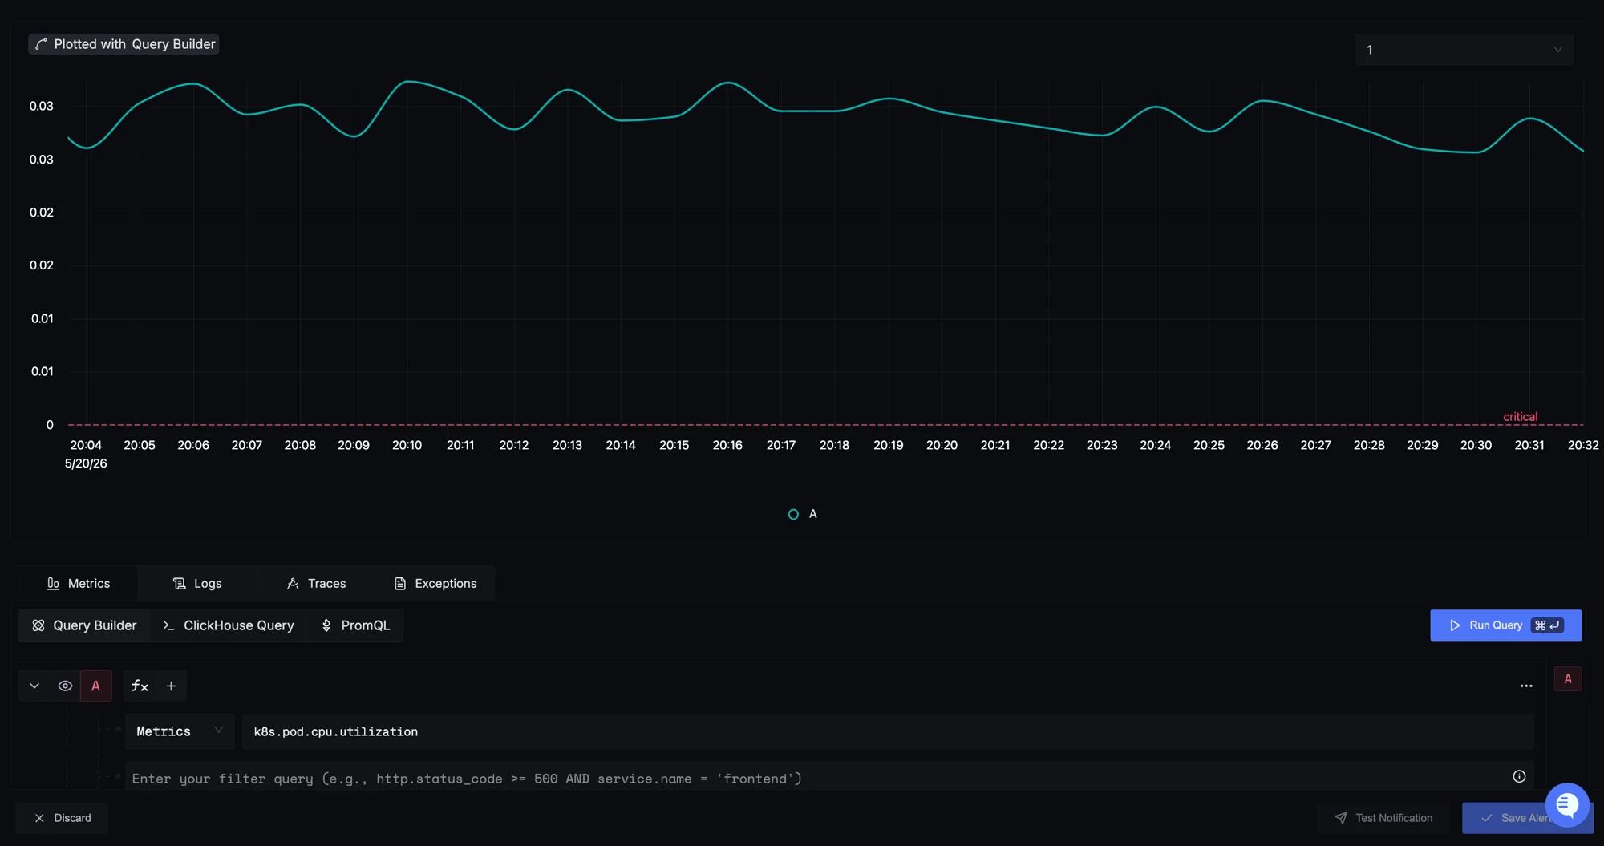Click the 20:20 time axis label
The width and height of the screenshot is (1604, 846).
coord(942,445)
